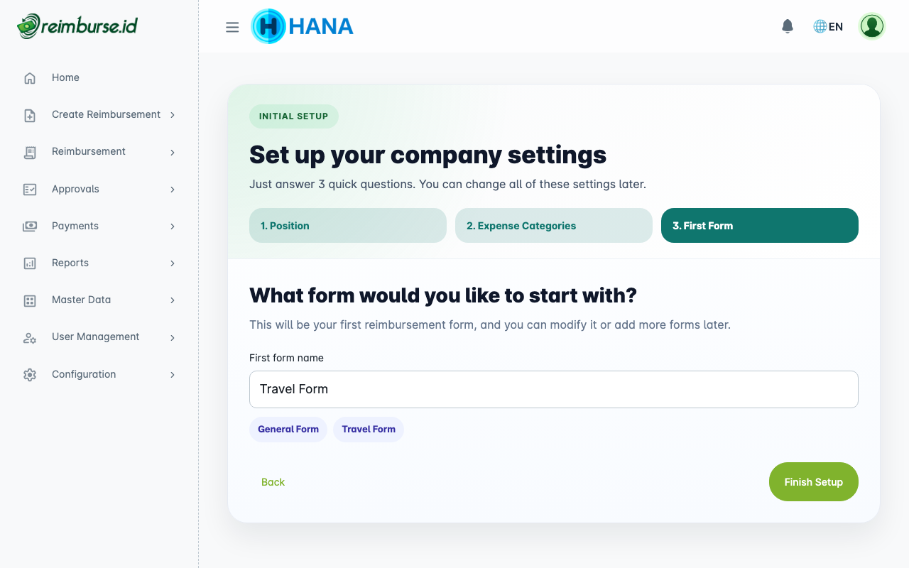
Task: Click inside the First form name field
Action: (x=553, y=389)
